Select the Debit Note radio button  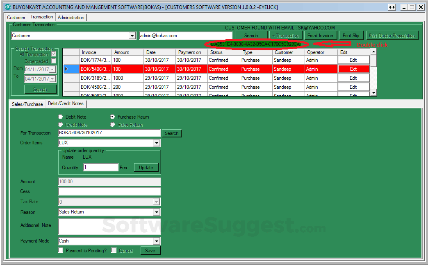coord(61,117)
